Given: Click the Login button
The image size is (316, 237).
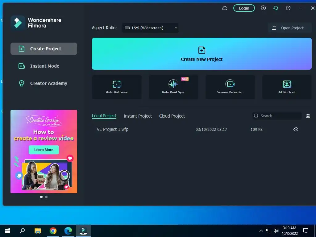Looking at the screenshot, I should click(x=244, y=8).
